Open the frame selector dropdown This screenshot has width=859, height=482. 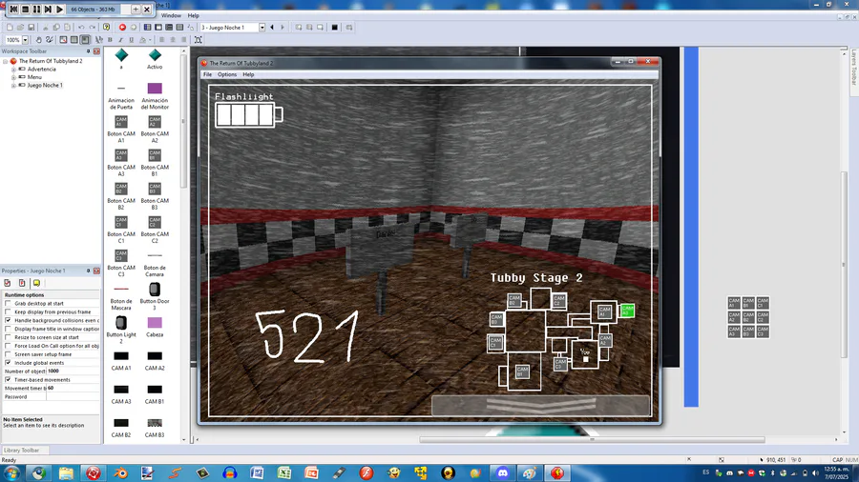click(262, 28)
